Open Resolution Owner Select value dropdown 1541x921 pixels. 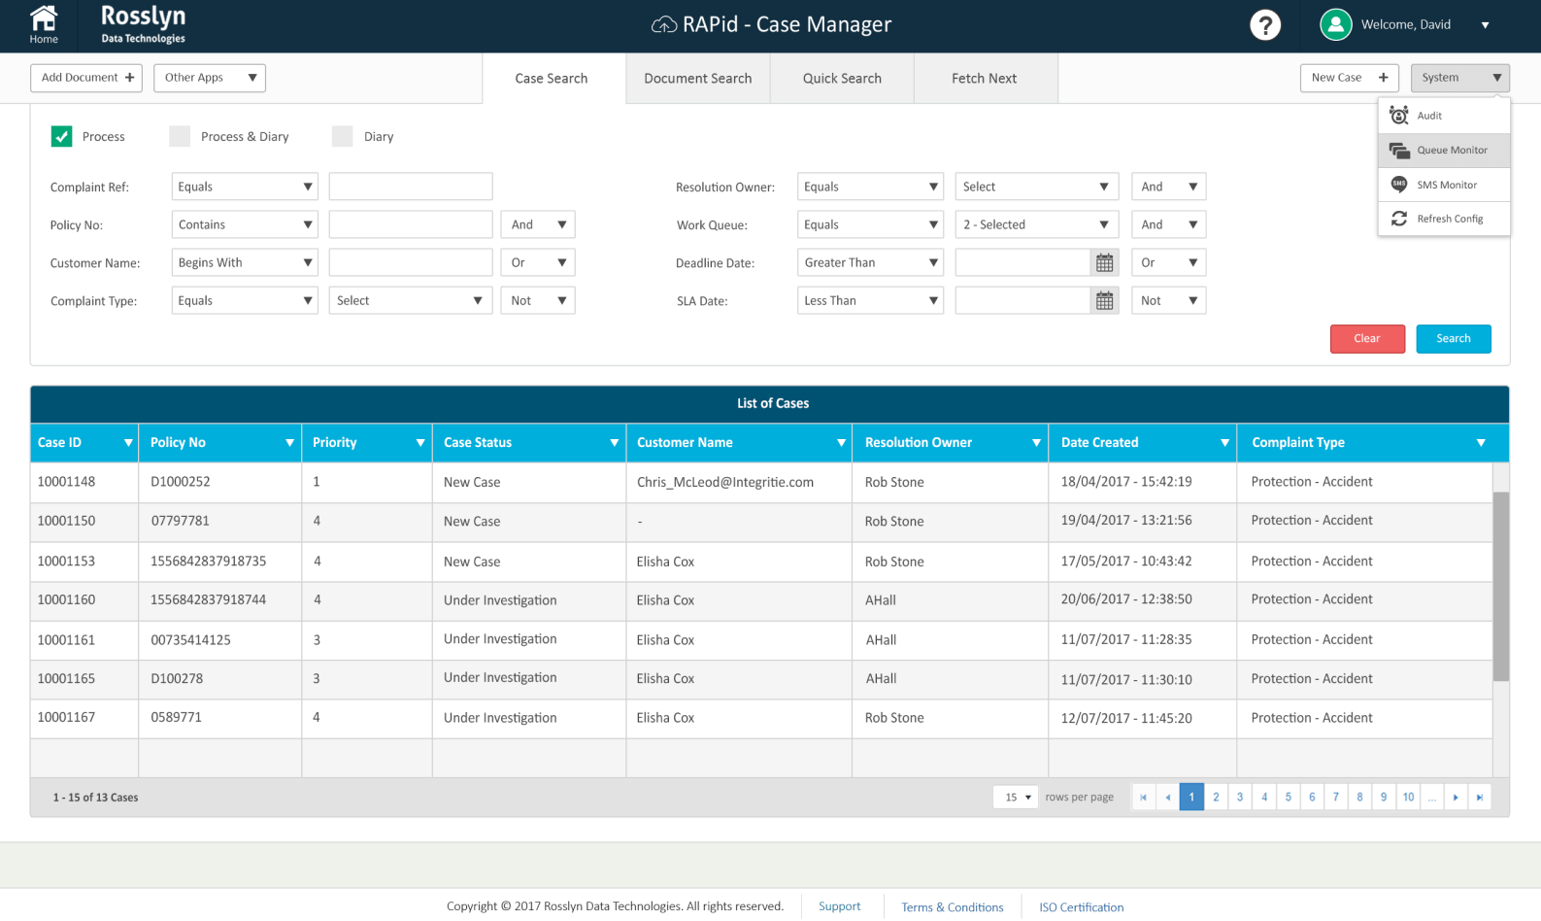(x=1037, y=187)
